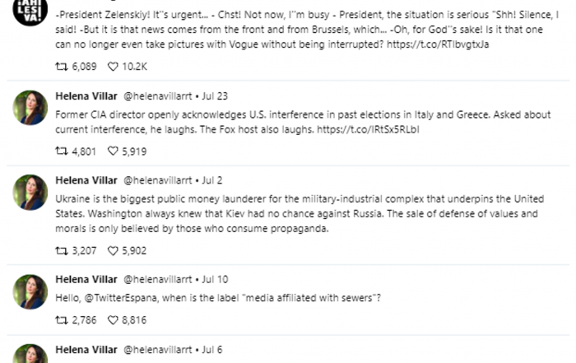This screenshot has height=363, width=576.
Task: Like the Zelenskiy Vogue tweet
Action: (113, 67)
